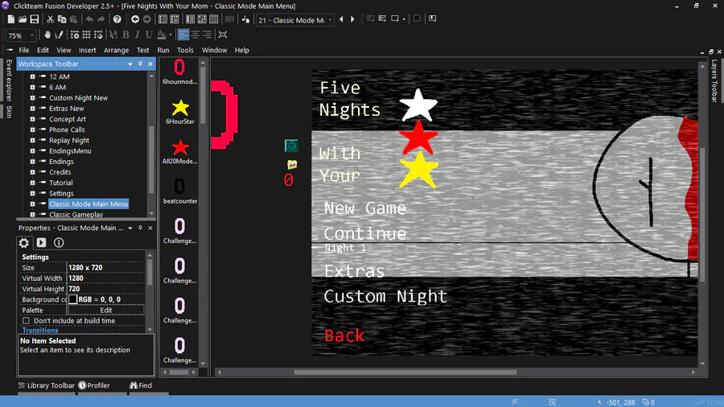Screen dimensions: 724x407
Task: Select the beatcounter object
Action: [180, 191]
